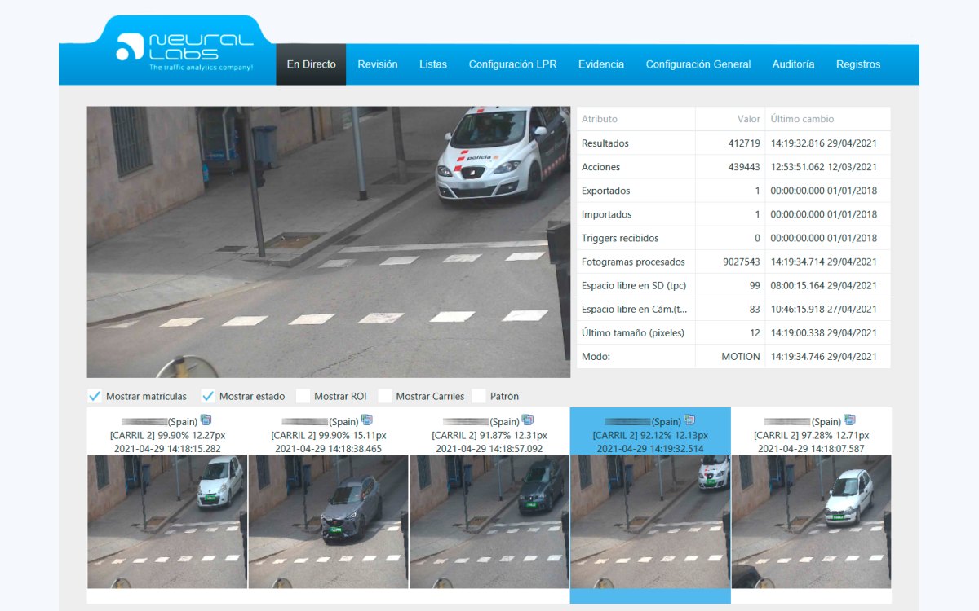Enable Mostrar Carriles checkbox
The image size is (979, 611).
(385, 396)
